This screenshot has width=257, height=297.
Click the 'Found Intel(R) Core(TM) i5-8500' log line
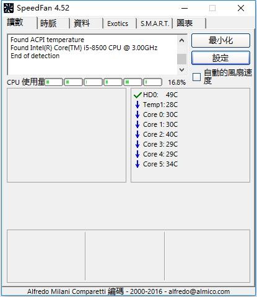[x=84, y=48]
